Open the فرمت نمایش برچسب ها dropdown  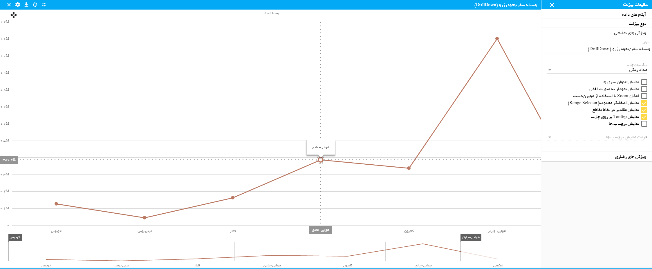(597, 137)
